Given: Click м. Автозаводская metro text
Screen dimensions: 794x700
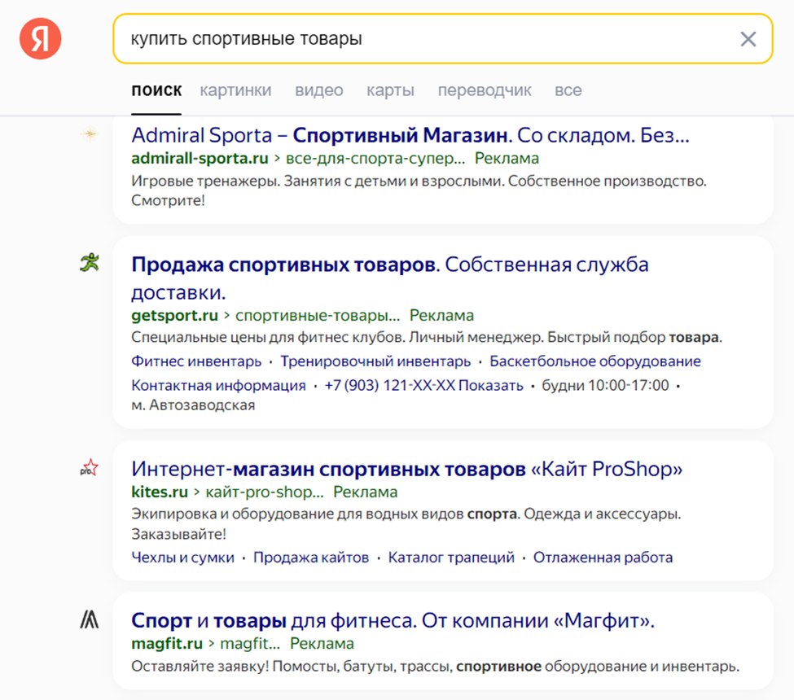Looking at the screenshot, I should point(193,405).
